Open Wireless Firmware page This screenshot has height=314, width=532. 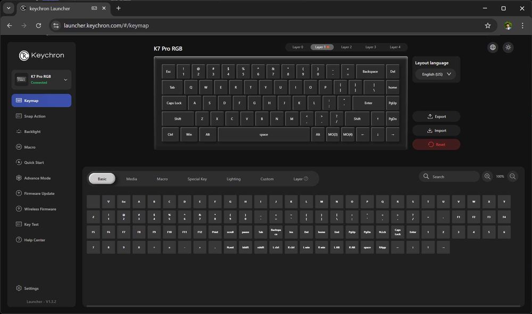coord(41,209)
